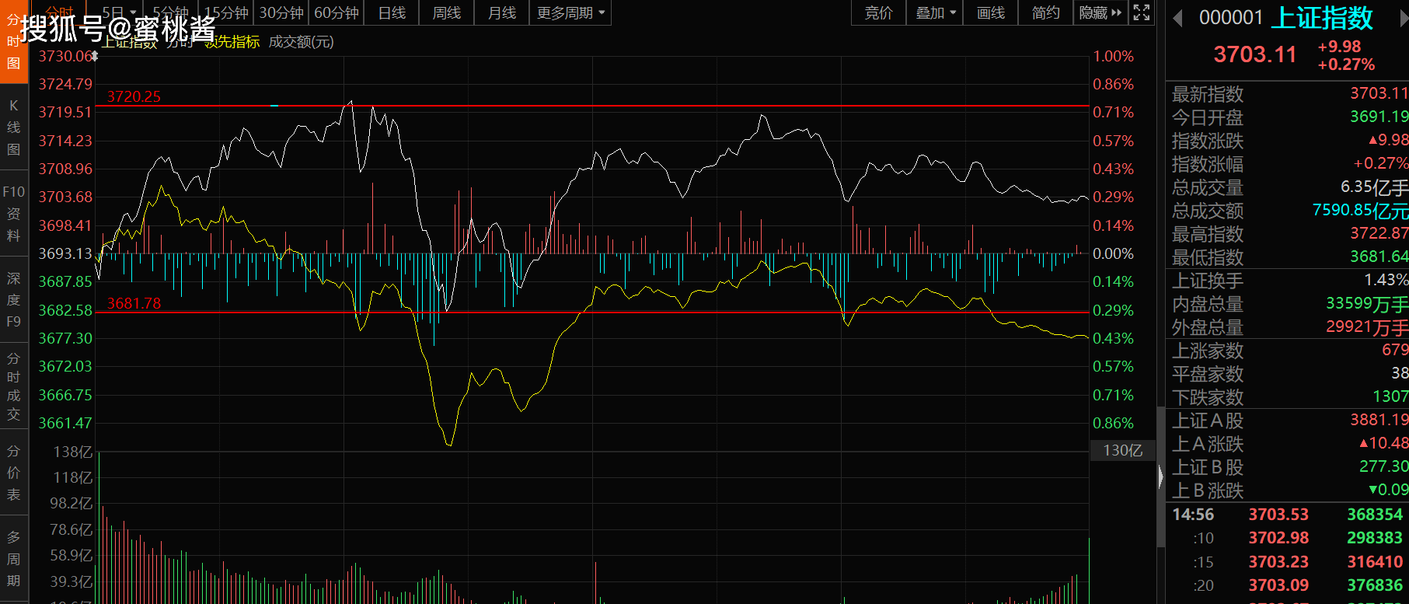Click the current price 3703.11 headline

1255,54
